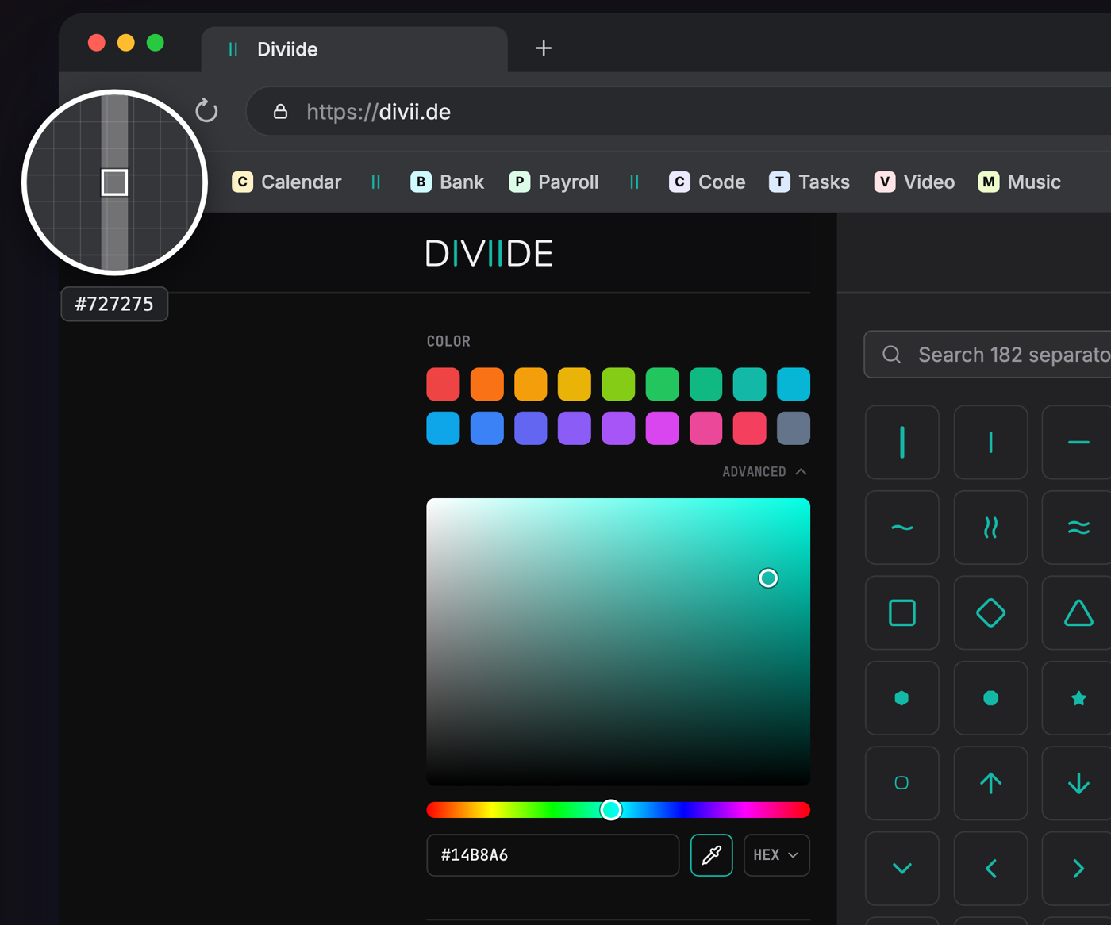The width and height of the screenshot is (1111, 925).
Task: Click the DIVIIDE logo
Action: (x=489, y=254)
